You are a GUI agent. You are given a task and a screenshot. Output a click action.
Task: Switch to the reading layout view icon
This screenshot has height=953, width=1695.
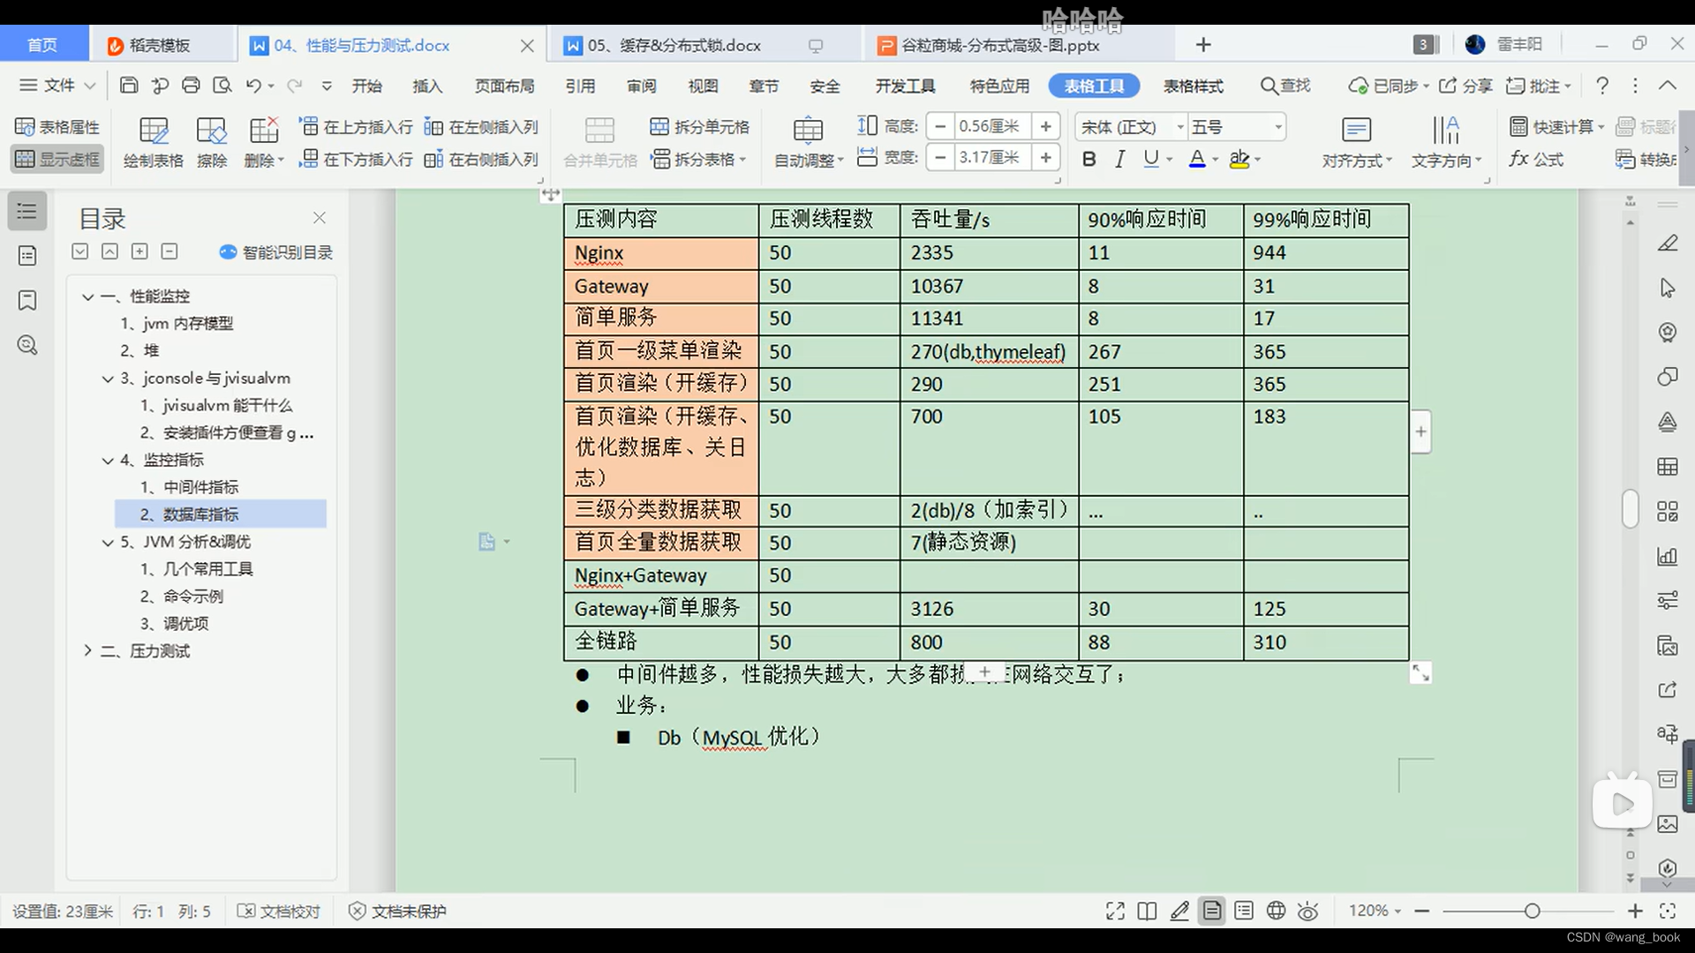click(1147, 911)
